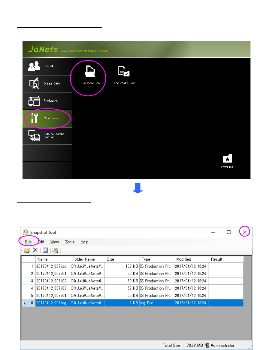Open the File menu
The width and height of the screenshot is (273, 350).
(x=28, y=242)
